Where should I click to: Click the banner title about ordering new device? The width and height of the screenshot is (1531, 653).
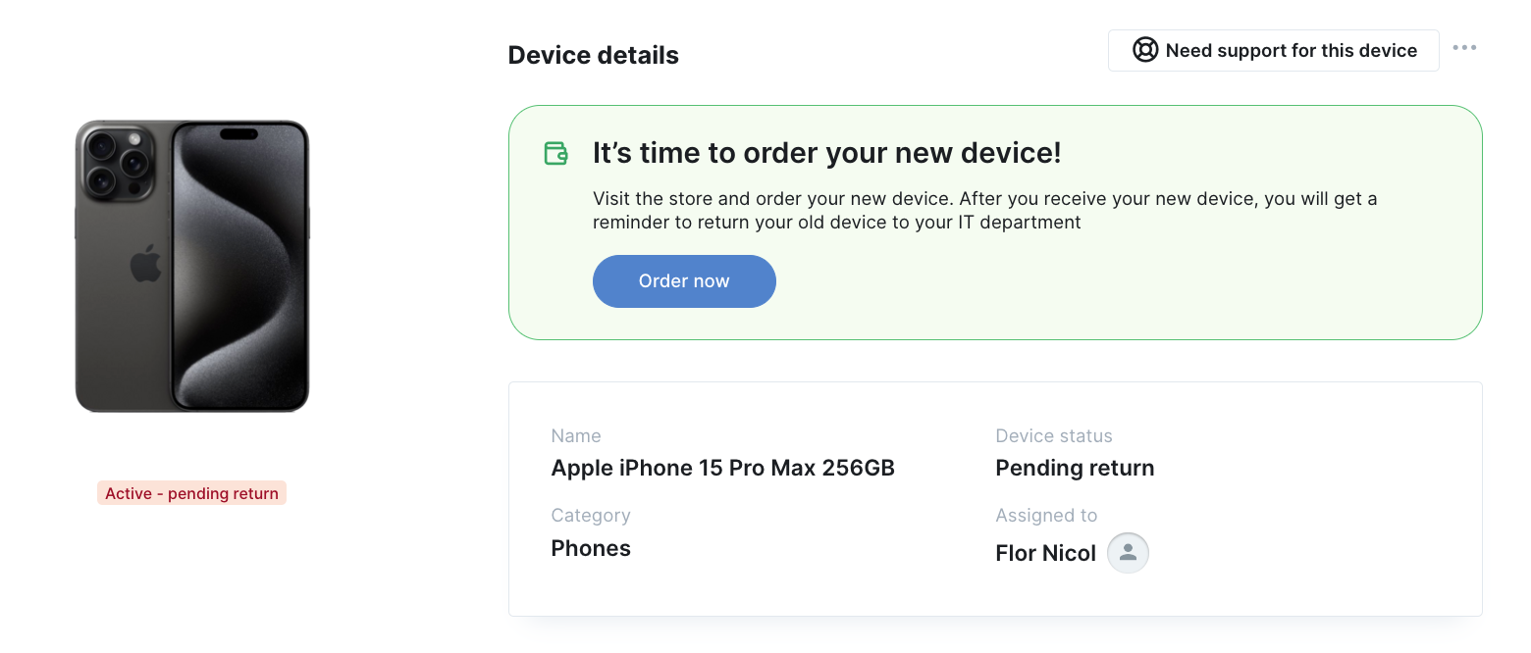[827, 153]
